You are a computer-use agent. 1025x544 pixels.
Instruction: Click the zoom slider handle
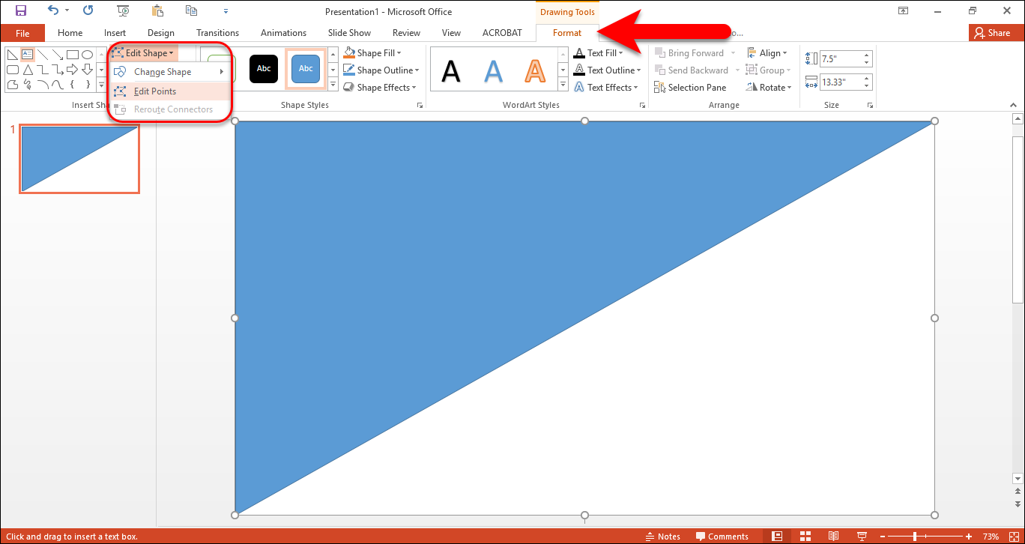point(915,537)
